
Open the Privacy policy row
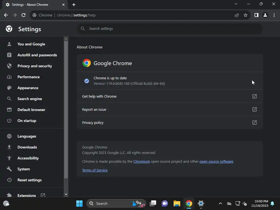[x=170, y=122]
